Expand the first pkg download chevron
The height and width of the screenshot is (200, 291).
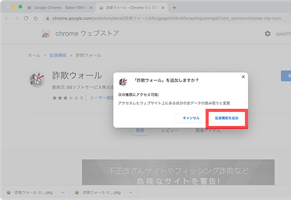click(x=63, y=193)
